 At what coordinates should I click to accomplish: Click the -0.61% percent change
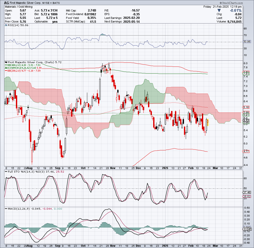(x=236, y=10)
